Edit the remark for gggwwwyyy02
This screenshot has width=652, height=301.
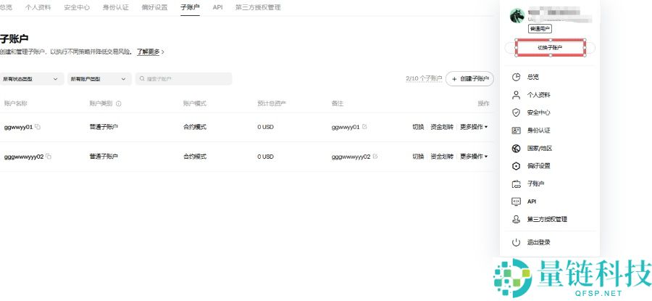(x=375, y=157)
